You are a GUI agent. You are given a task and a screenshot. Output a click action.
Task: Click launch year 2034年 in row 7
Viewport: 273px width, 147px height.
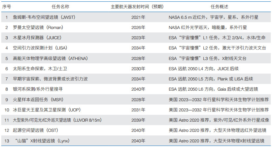click(138, 79)
